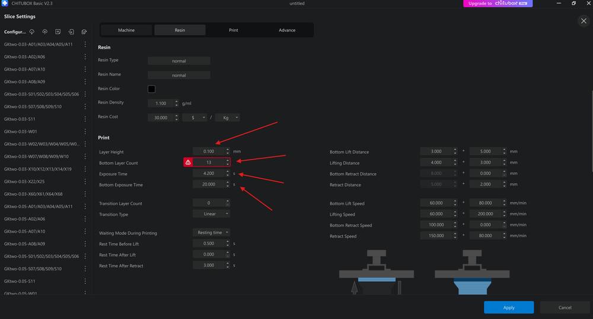593x319 pixels.
Task: Click Rest Time Before Lift field
Action: pyautogui.click(x=209, y=244)
